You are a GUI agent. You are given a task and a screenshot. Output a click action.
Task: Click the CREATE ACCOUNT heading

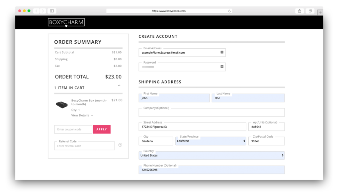point(158,36)
